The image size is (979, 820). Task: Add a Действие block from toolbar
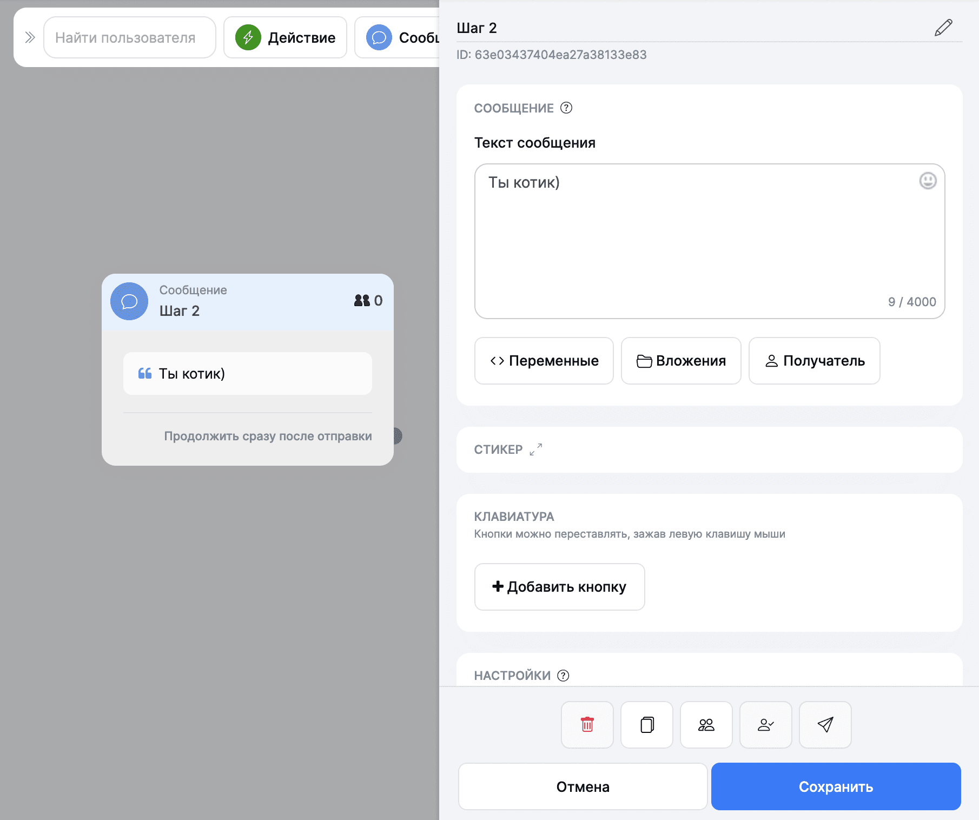tap(285, 37)
